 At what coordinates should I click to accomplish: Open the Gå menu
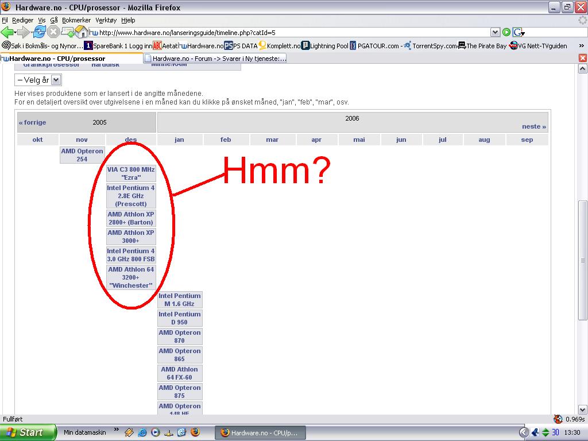point(53,20)
